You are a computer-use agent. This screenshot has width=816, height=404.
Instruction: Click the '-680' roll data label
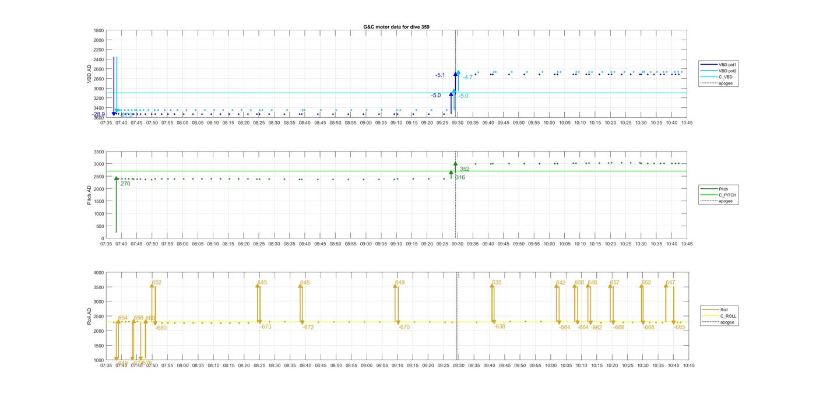tap(161, 328)
